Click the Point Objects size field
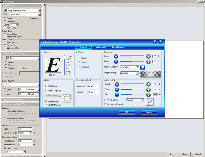 (25, 141)
